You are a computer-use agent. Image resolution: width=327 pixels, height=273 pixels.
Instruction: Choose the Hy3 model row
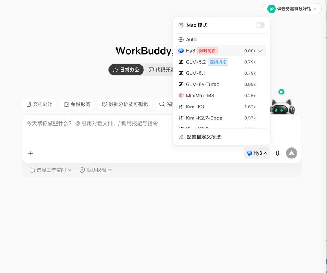221,51
